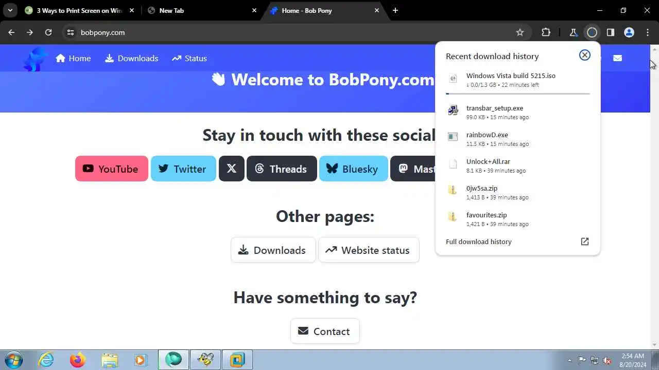Click Windows Vista build 5215.iso file name

(x=511, y=76)
